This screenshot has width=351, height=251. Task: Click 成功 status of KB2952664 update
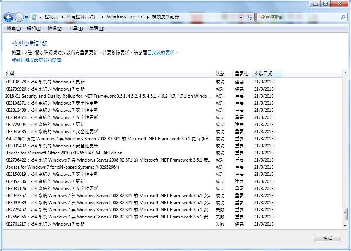coord(220,167)
